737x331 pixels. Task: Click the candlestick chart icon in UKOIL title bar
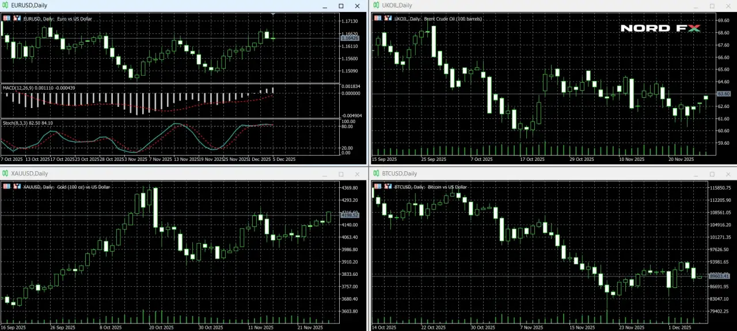click(376, 5)
